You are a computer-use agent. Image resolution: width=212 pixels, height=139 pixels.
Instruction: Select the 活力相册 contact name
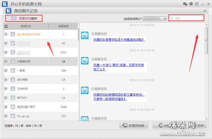(x=22, y=80)
